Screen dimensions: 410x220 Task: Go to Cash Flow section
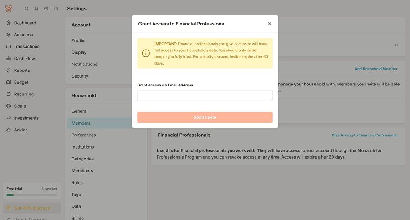coord(24,59)
